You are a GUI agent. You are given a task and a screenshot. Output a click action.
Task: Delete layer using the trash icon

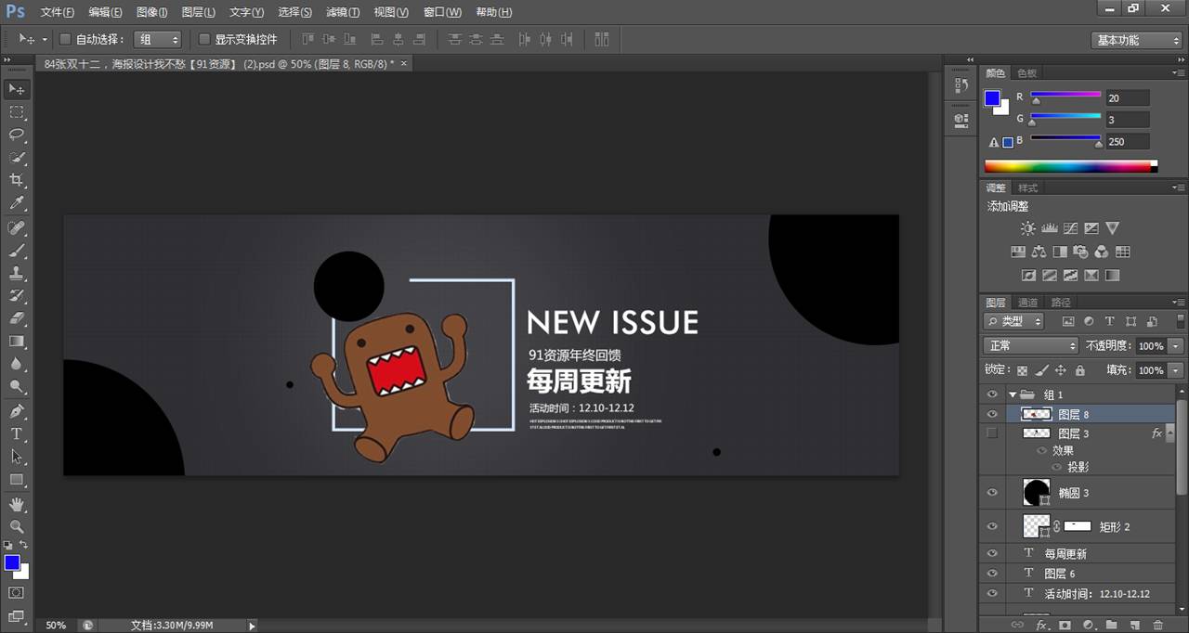point(1157,626)
